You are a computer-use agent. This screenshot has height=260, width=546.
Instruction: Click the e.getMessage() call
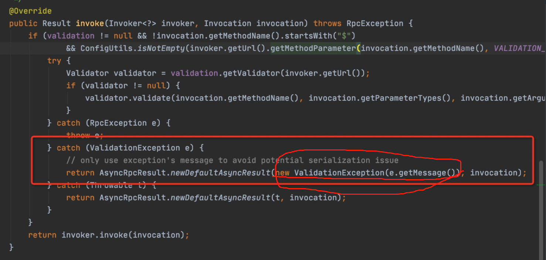tap(420, 173)
